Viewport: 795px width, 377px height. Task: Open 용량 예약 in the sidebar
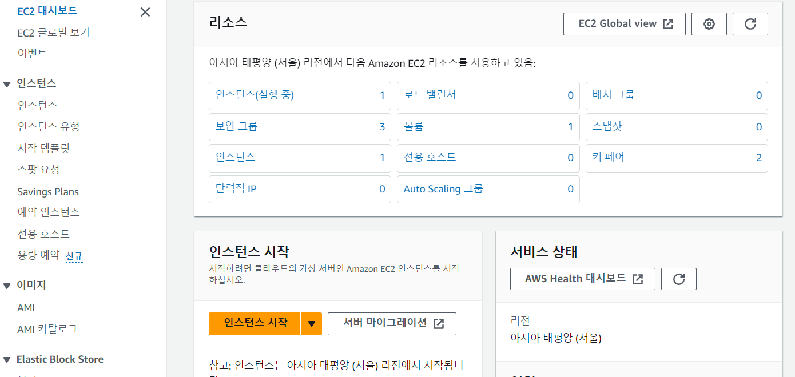[x=38, y=256]
